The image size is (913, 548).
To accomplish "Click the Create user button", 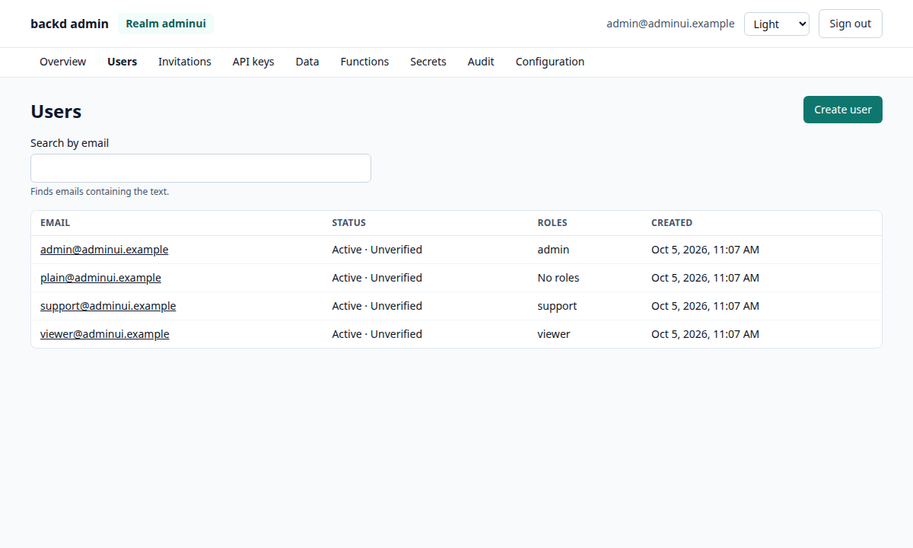I will point(842,110).
